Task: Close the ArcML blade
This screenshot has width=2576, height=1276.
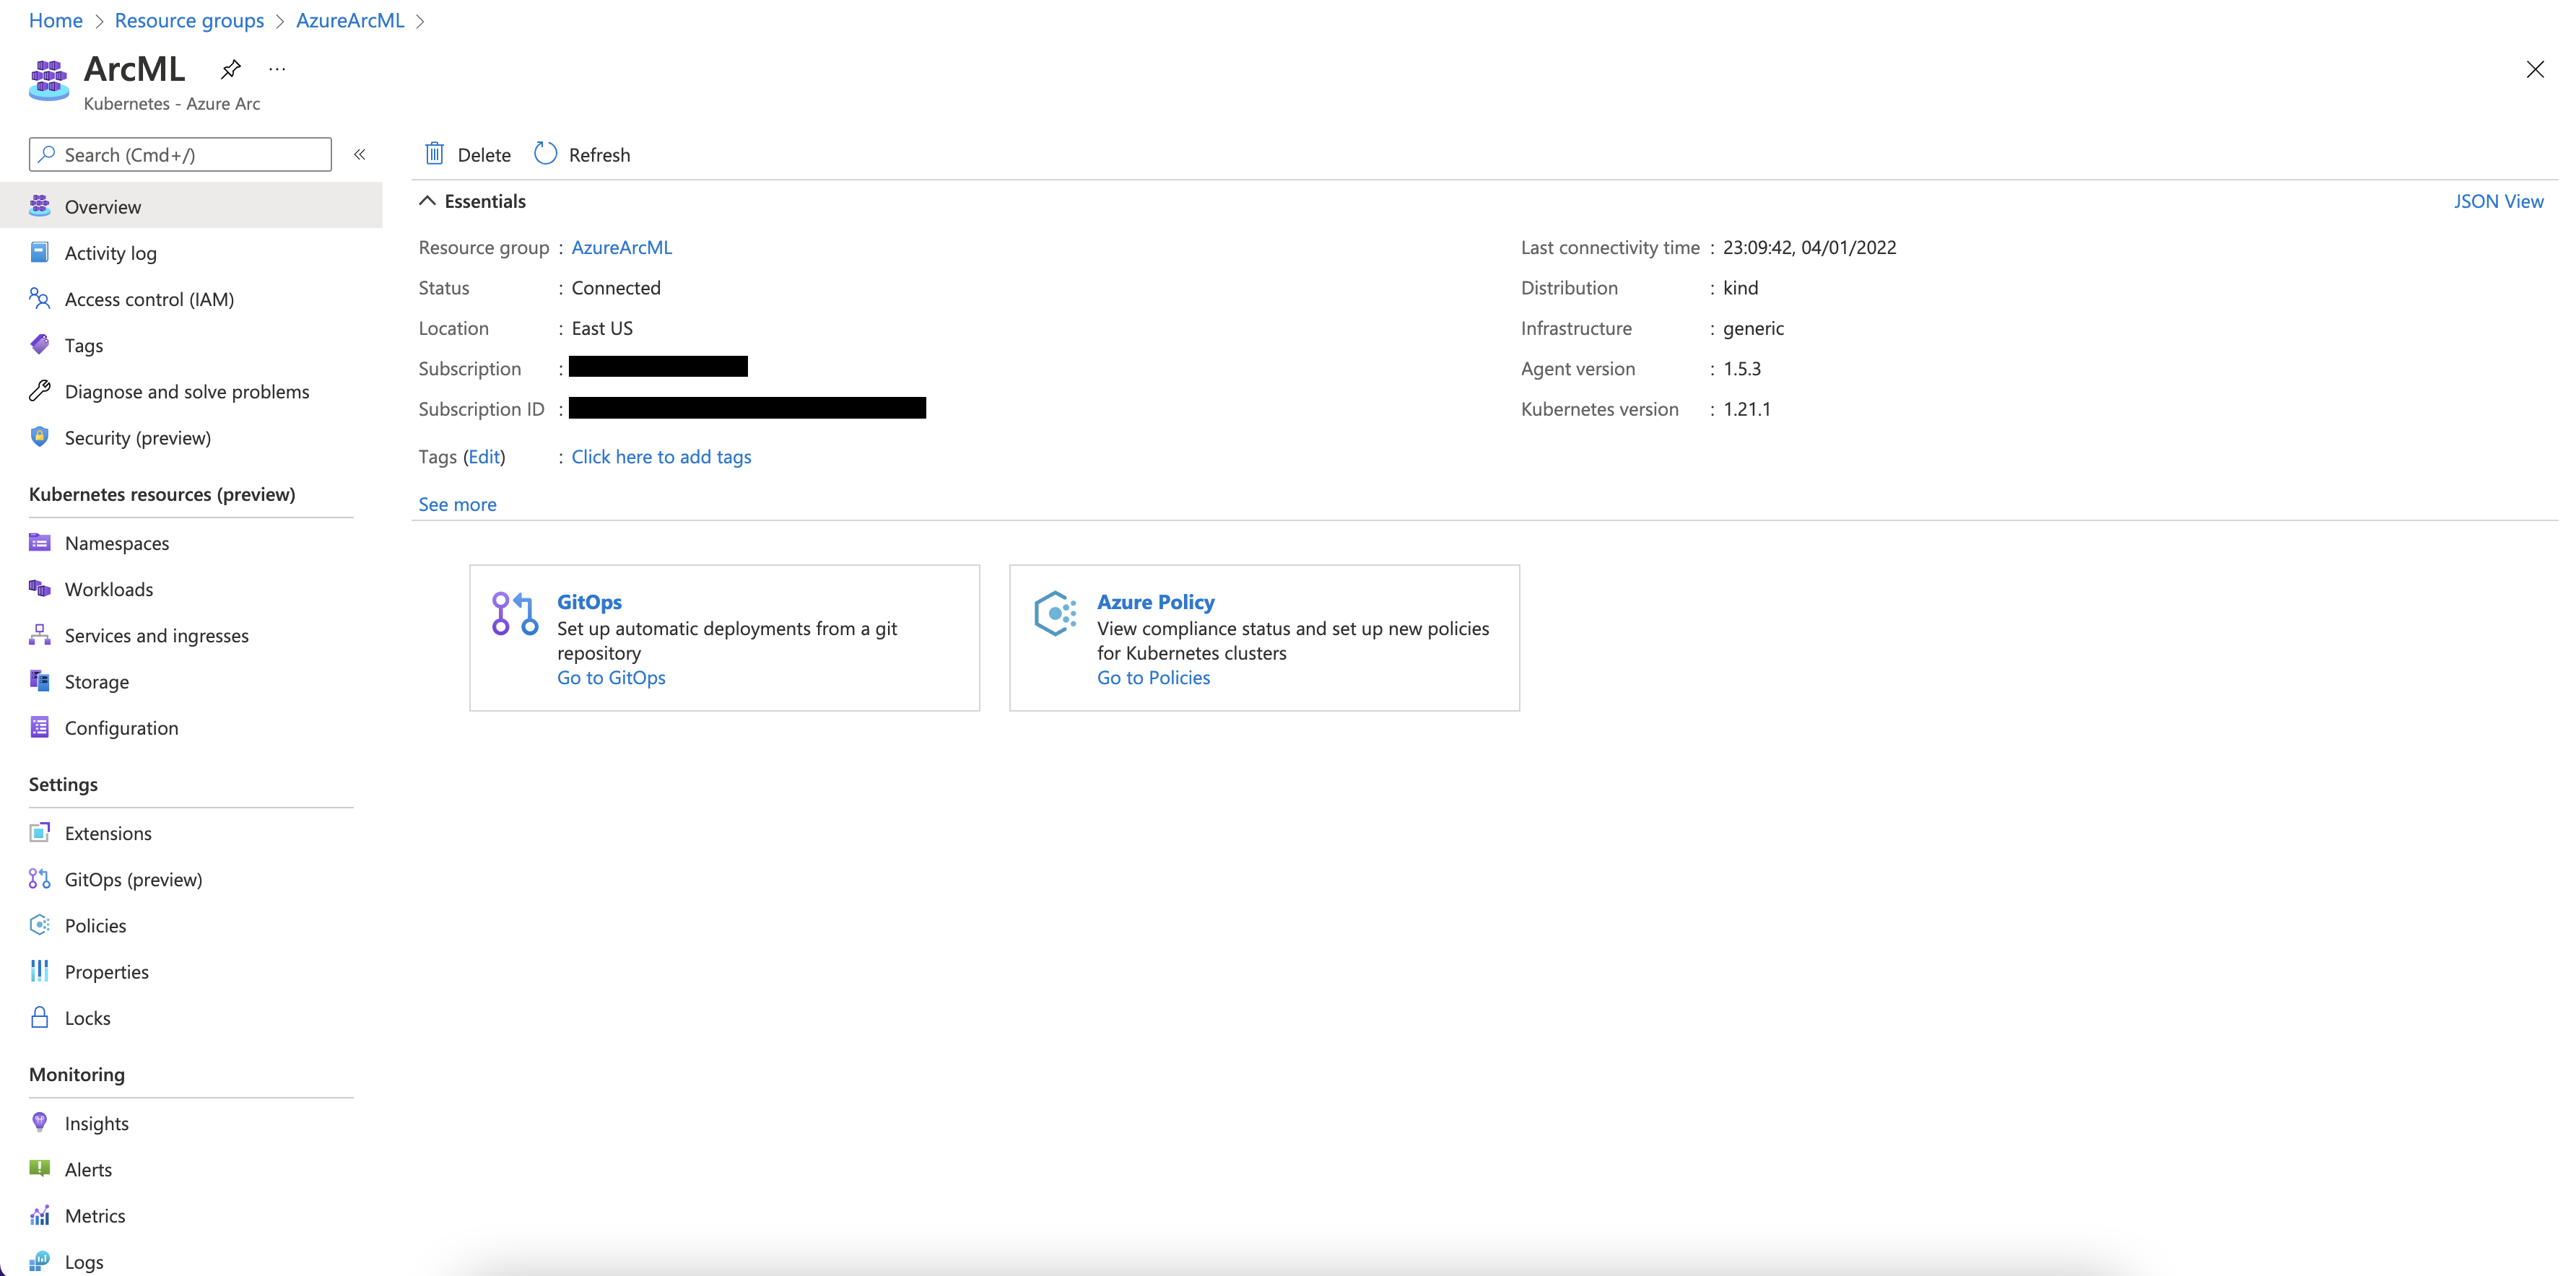Action: [2534, 69]
